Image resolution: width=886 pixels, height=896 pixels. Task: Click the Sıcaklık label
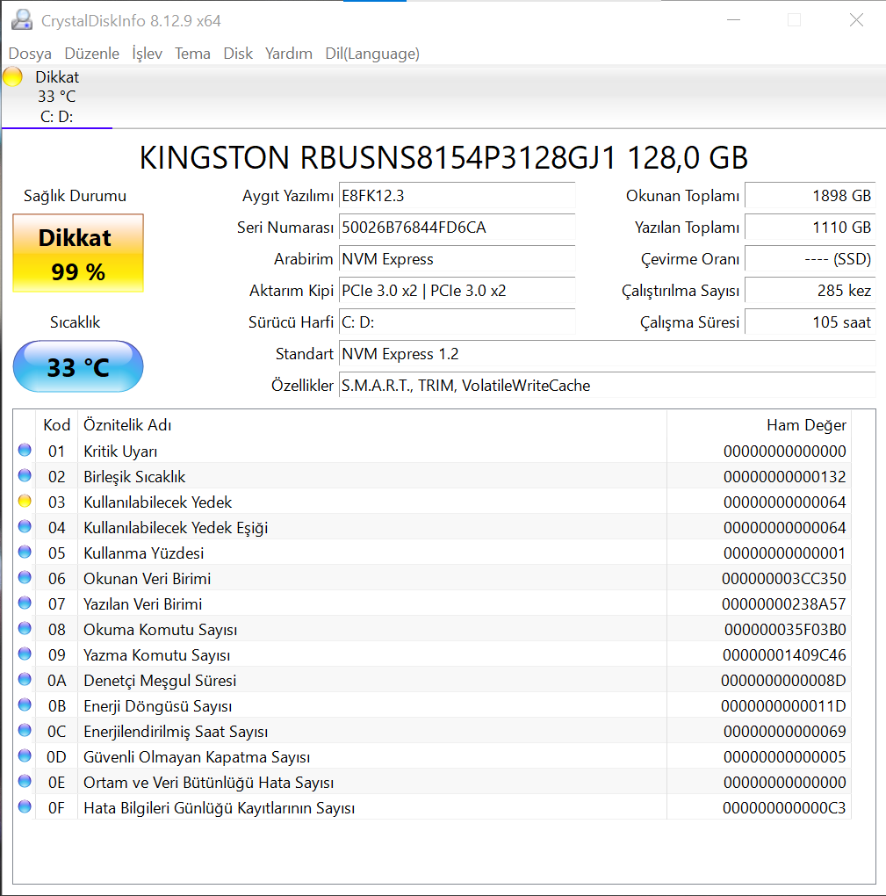tap(75, 322)
